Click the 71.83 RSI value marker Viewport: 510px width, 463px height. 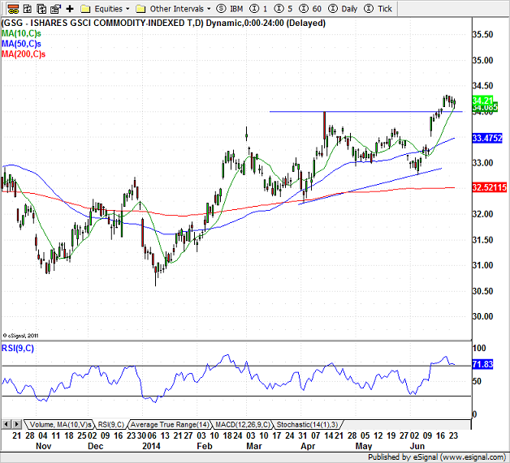click(482, 364)
